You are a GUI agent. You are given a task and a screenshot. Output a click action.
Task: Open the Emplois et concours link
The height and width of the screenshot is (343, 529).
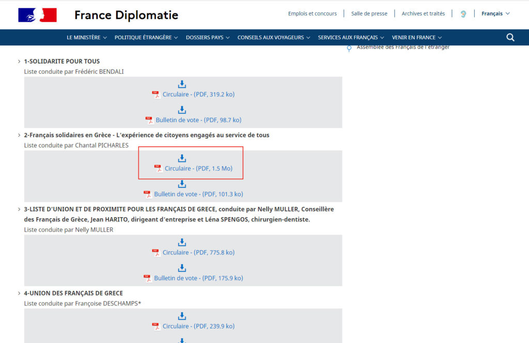pyautogui.click(x=312, y=14)
